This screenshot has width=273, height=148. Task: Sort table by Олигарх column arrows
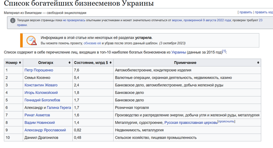pos(69,63)
